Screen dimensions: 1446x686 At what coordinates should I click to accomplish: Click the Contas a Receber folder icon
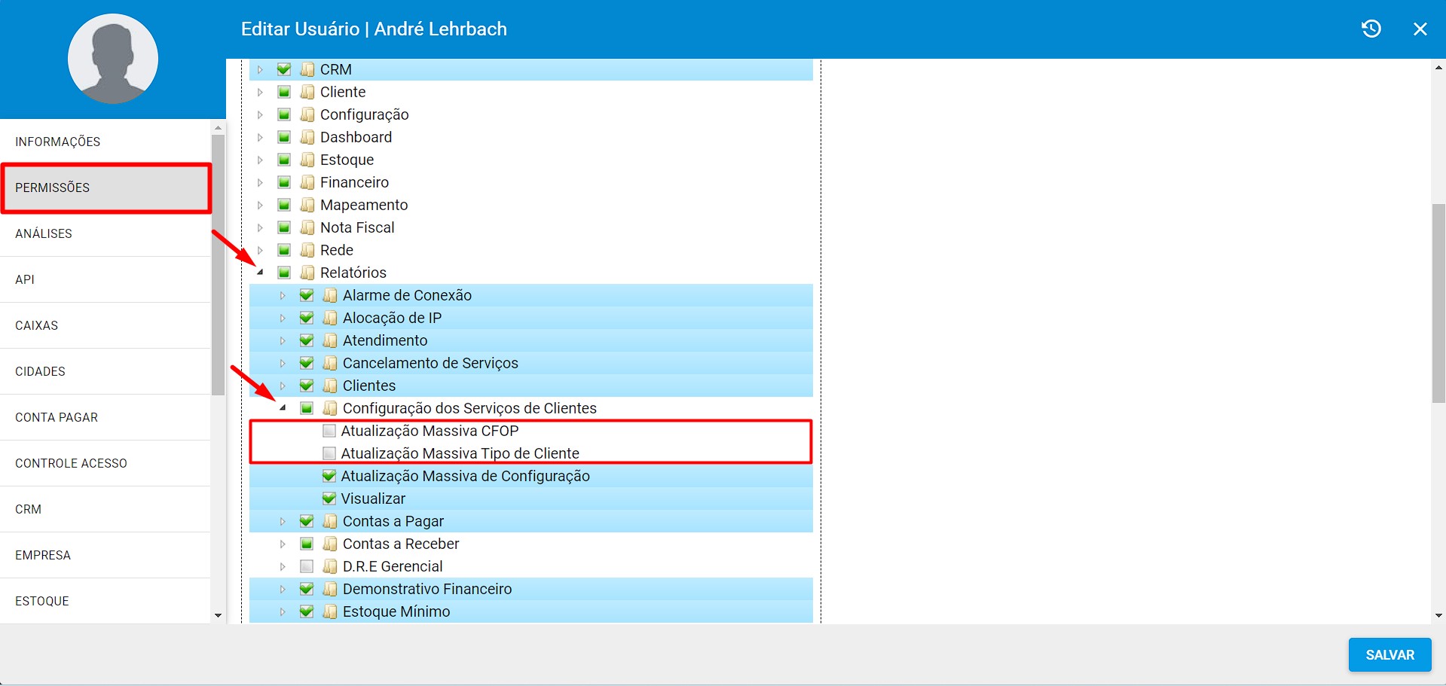click(330, 544)
